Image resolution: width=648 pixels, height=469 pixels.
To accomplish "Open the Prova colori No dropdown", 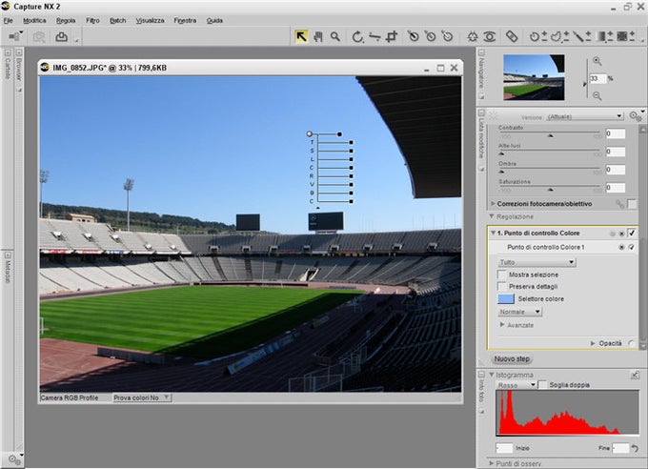I will [x=141, y=398].
